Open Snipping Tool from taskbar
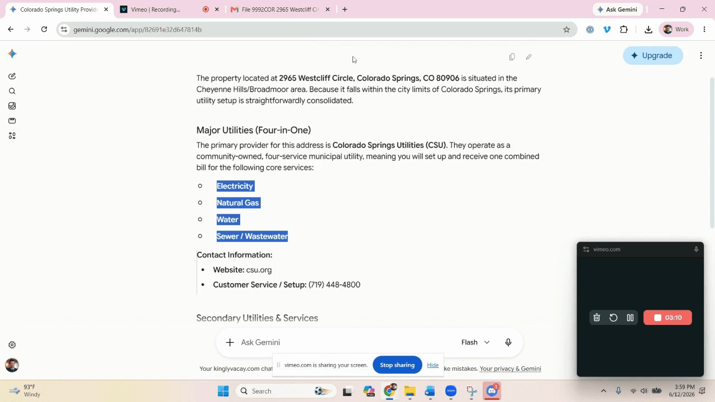The image size is (715, 402). pos(471,391)
